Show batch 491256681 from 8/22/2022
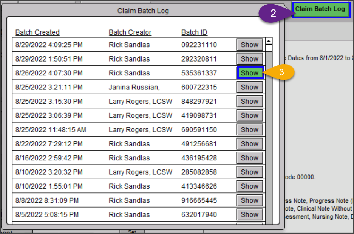354x234 pixels. [249, 143]
